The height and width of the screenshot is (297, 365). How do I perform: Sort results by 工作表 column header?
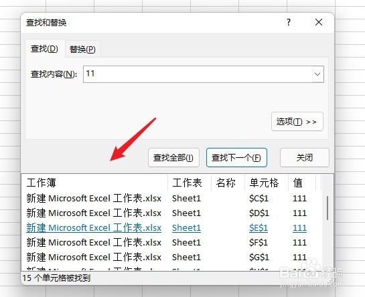(x=190, y=183)
